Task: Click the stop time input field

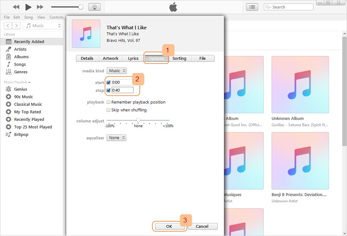Action: pyautogui.click(x=122, y=90)
